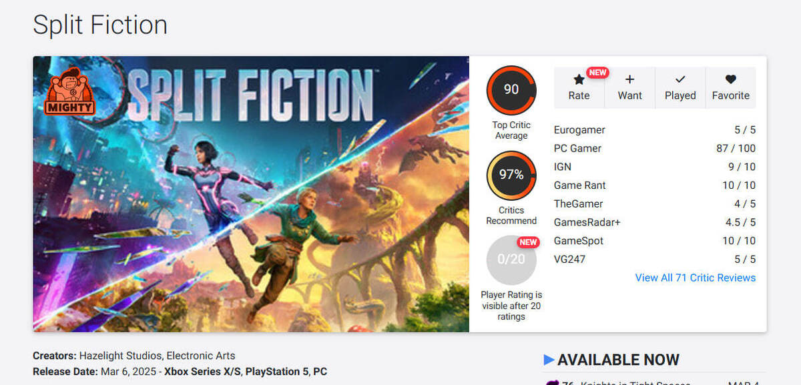Click the Top Critic Average score circle
This screenshot has height=385, width=801.
click(x=511, y=90)
